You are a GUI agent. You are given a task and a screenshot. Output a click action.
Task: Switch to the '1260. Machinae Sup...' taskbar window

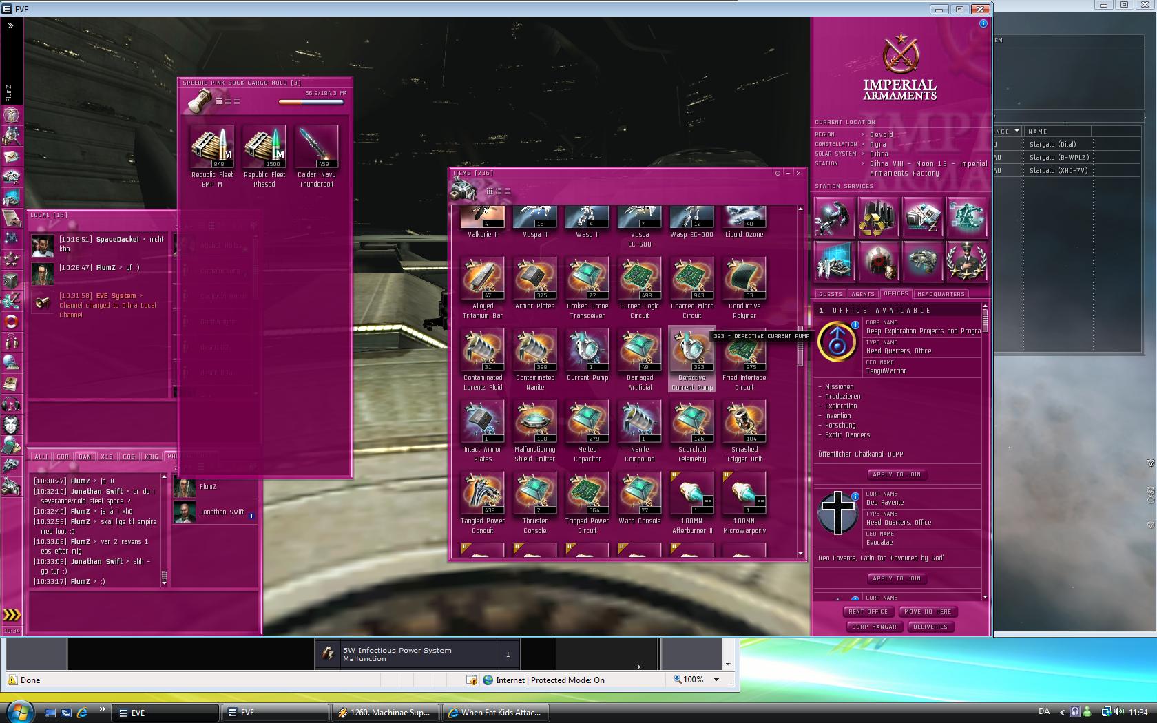point(384,713)
